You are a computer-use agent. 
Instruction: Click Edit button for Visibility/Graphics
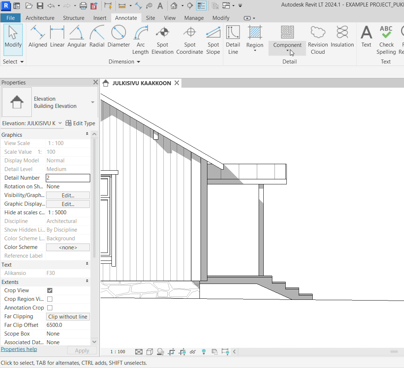tap(68, 195)
